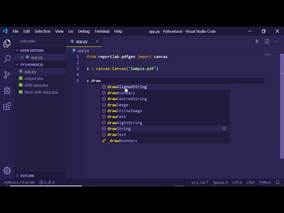
Task: Open output.xlsx file in explorer
Action: pyautogui.click(x=40, y=79)
